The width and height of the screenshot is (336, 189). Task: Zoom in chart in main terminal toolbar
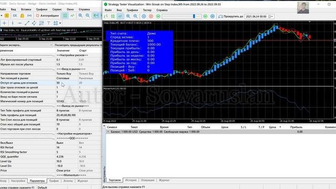(80, 16)
